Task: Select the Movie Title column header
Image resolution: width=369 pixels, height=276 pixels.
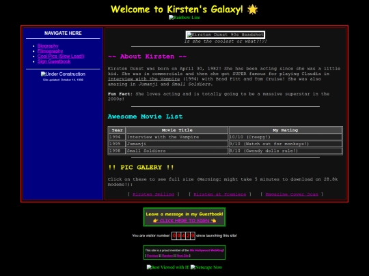Action: pos(177,130)
